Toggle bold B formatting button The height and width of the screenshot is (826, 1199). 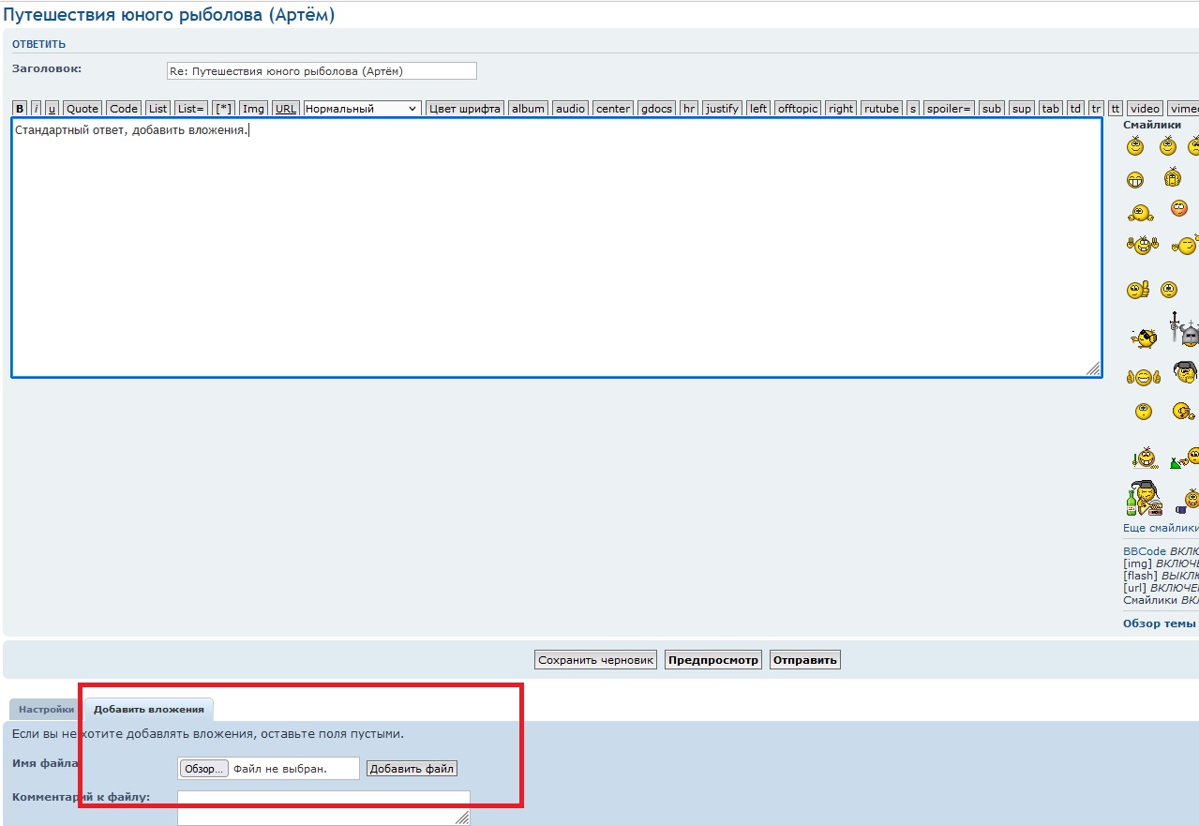pyautogui.click(x=20, y=109)
